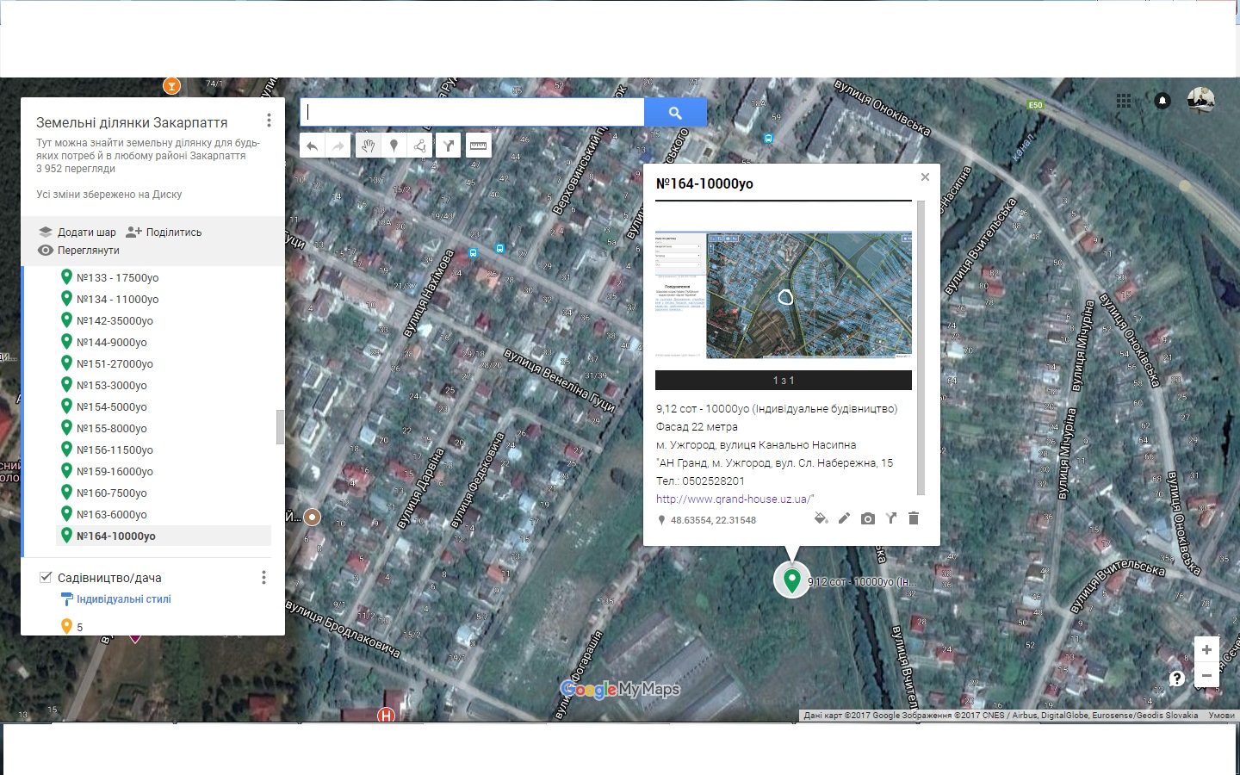Image resolution: width=1240 pixels, height=775 pixels.
Task: Select the №155-8000уо list item
Action: (x=111, y=428)
